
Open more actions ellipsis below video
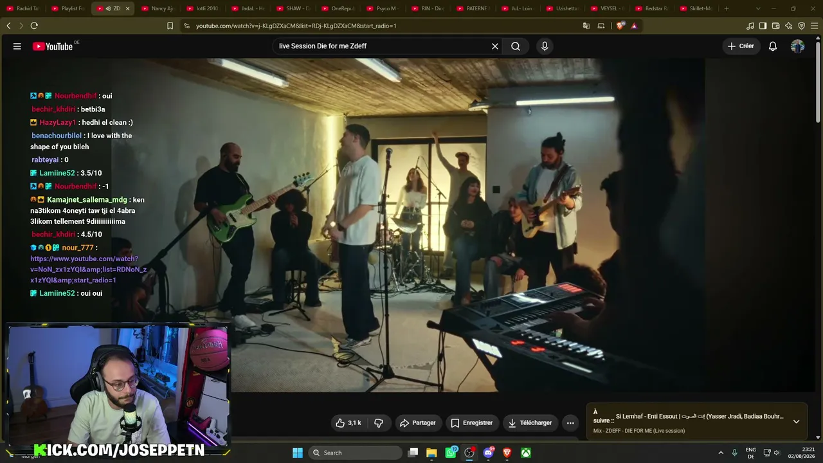(570, 422)
